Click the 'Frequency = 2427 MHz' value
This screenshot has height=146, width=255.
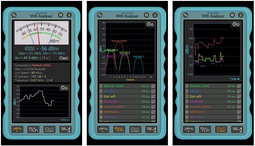(29, 80)
